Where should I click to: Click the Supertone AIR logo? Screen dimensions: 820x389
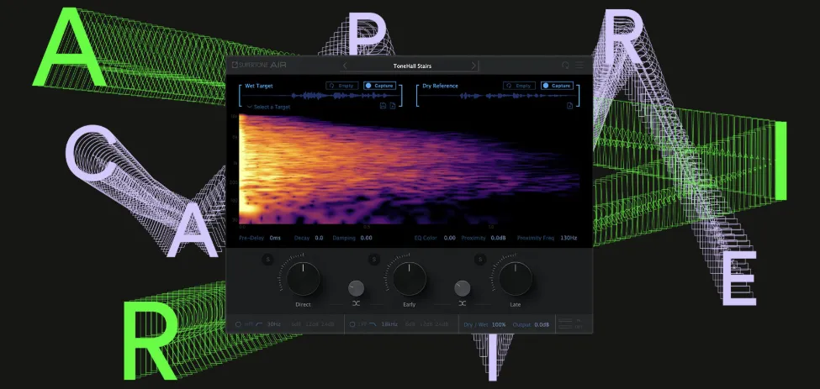tap(259, 66)
